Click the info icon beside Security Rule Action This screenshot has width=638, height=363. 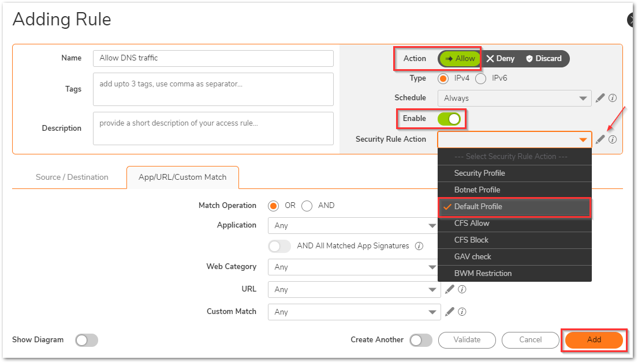pos(613,139)
